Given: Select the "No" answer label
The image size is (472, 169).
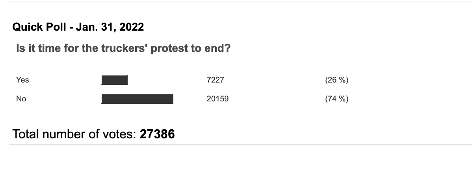Looking at the screenshot, I should (21, 99).
